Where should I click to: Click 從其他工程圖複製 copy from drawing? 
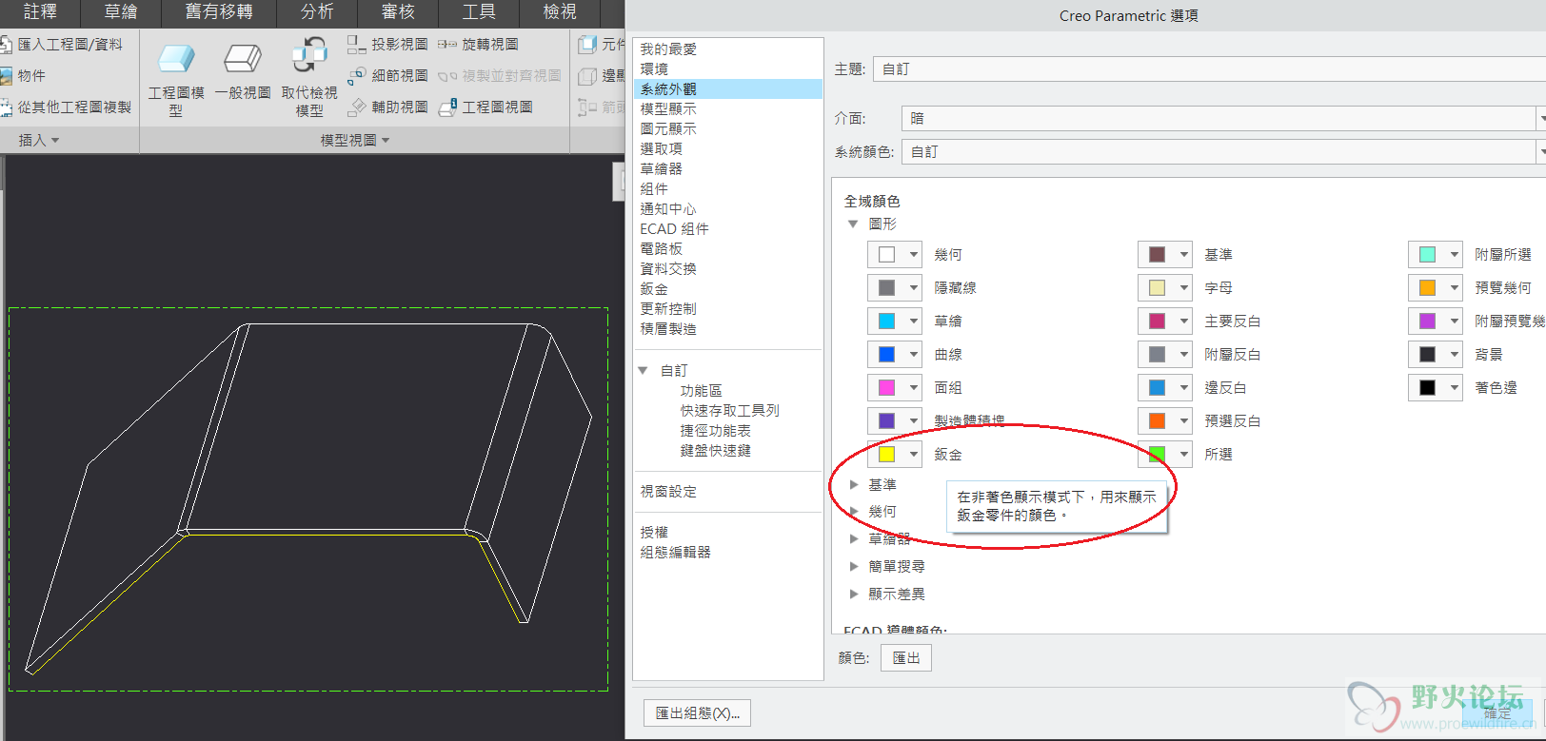point(66,107)
